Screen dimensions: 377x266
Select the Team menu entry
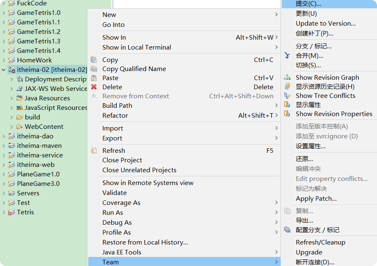tap(184, 262)
